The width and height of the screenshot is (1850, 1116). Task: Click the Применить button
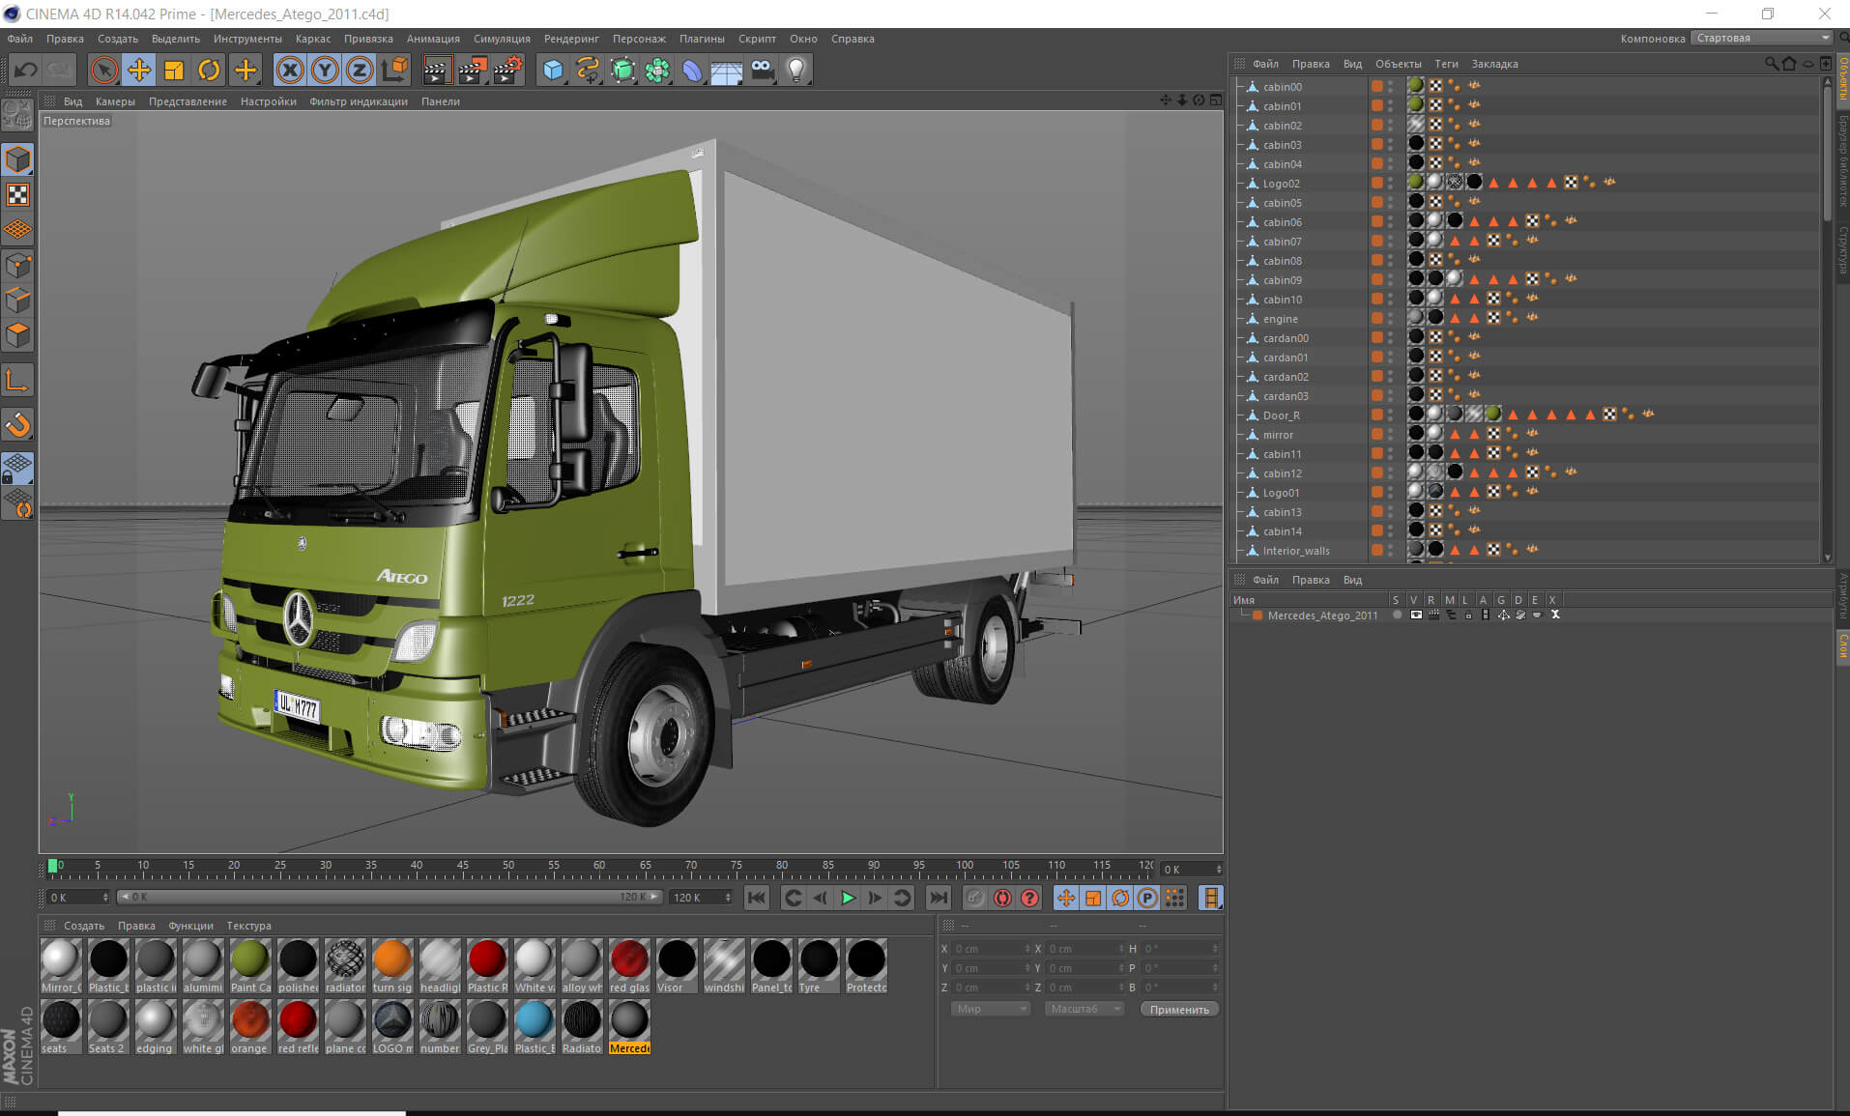pyautogui.click(x=1179, y=1009)
